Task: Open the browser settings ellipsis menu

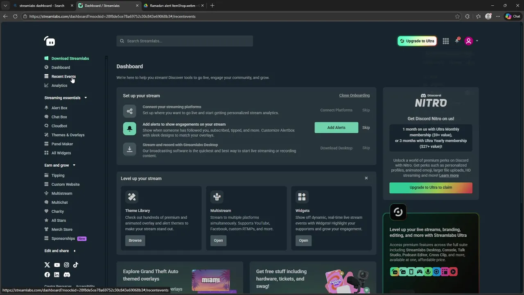Action: coord(498,16)
